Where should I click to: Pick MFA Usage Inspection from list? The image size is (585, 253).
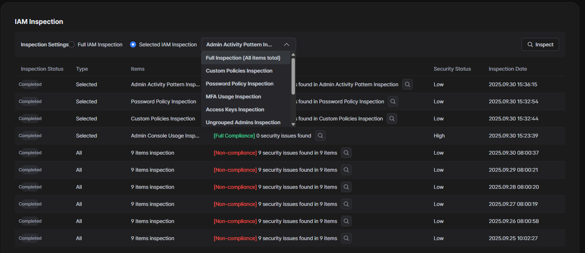(233, 96)
